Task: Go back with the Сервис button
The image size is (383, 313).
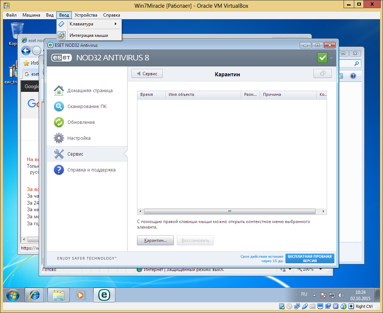Action: 147,74
